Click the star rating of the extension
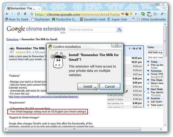The height and width of the screenshot is (137, 173). point(21,52)
